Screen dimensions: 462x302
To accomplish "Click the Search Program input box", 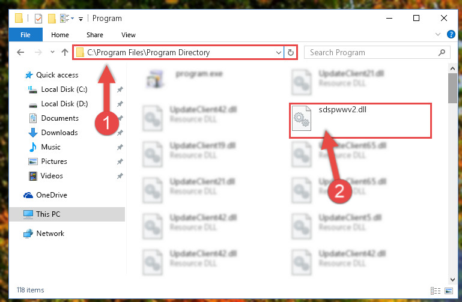I will [x=371, y=52].
